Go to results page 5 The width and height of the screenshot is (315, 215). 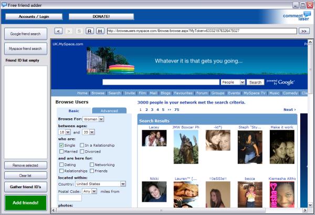coord(163,110)
